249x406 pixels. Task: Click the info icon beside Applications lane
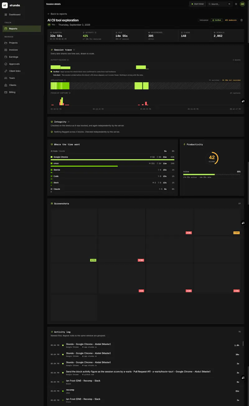pos(65,80)
